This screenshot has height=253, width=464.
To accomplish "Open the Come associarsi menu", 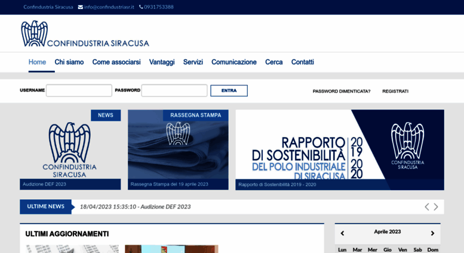I will 116,62.
